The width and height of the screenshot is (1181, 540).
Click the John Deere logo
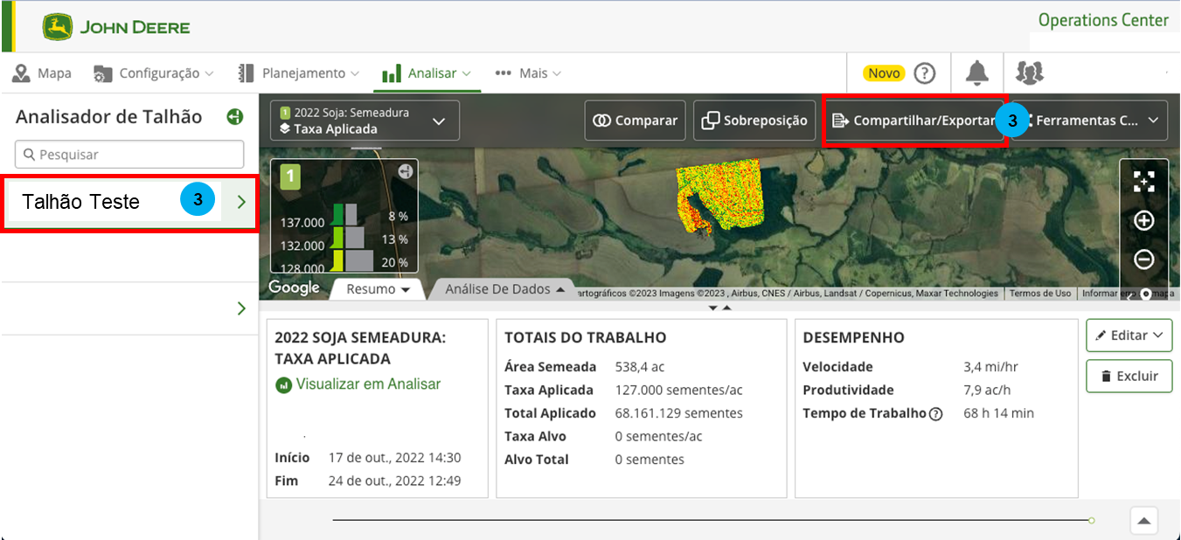click(116, 27)
